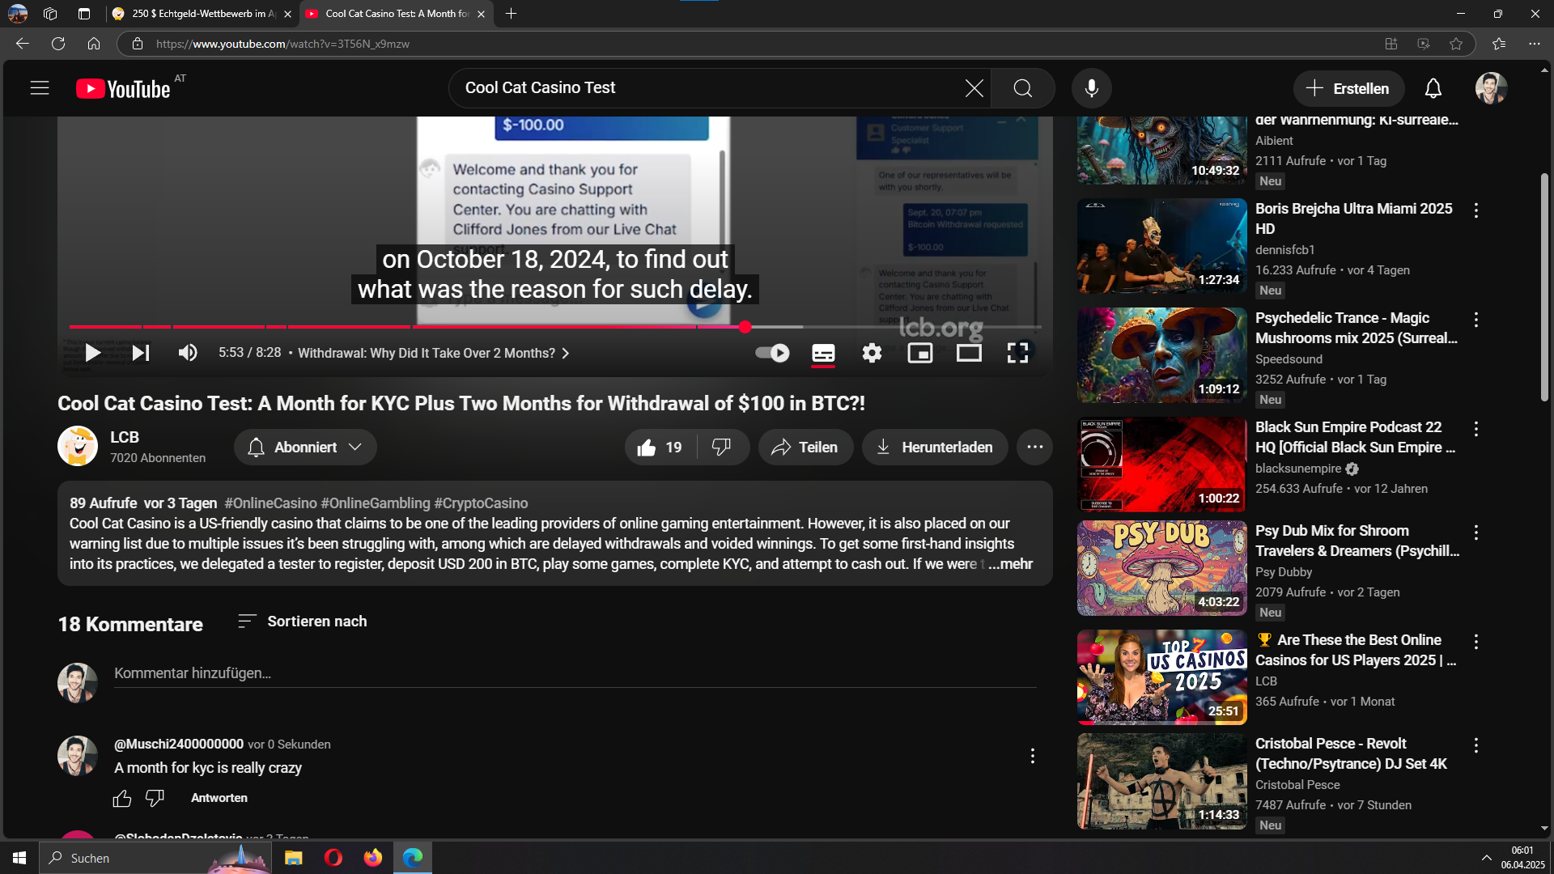
Task: Open the browser settings and more menu
Action: coord(1535,44)
